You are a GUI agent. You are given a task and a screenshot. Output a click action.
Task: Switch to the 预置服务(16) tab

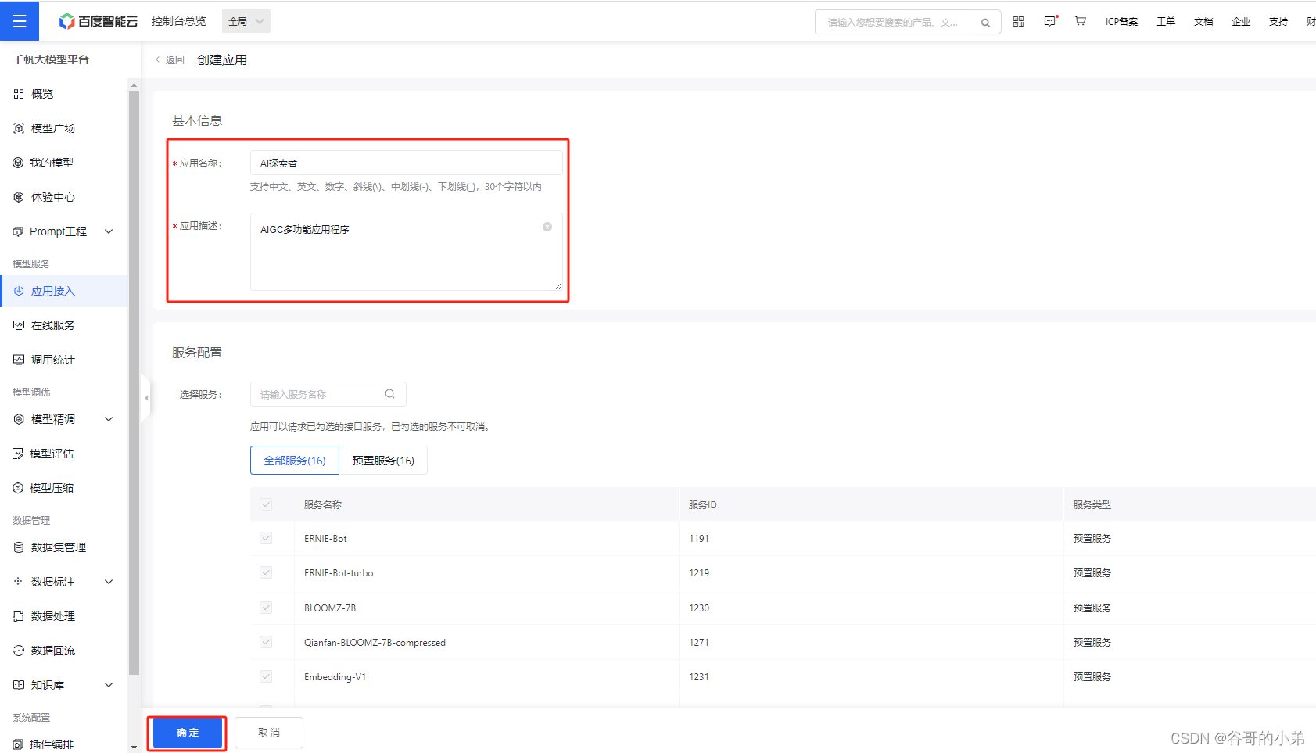383,461
